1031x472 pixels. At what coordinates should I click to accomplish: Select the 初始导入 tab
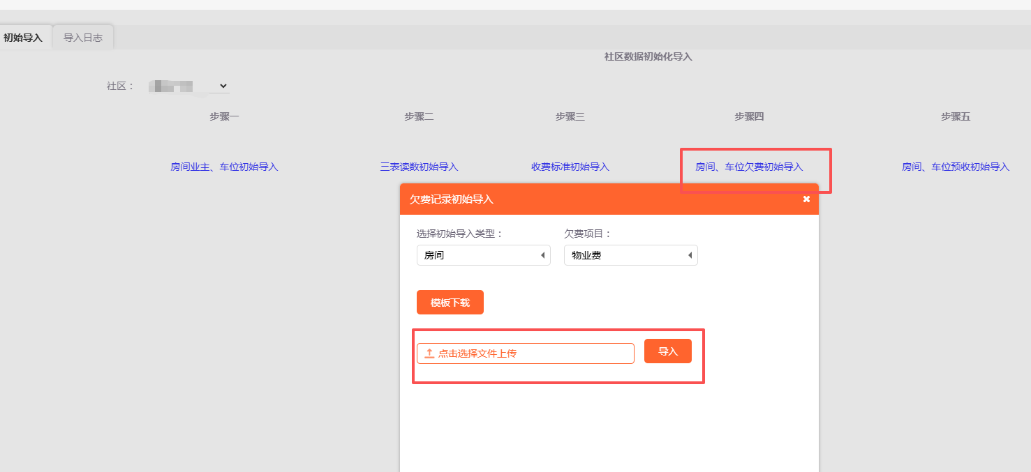click(23, 38)
